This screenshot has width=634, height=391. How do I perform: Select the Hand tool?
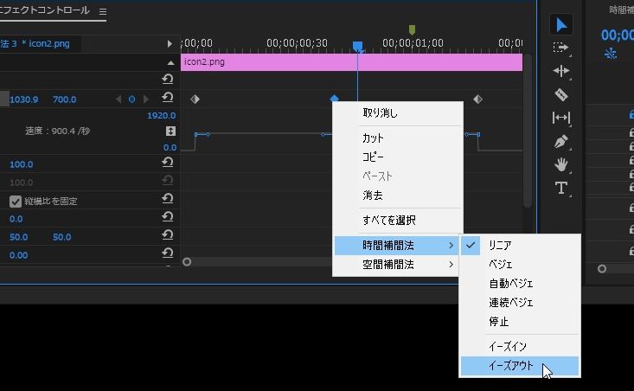560,164
